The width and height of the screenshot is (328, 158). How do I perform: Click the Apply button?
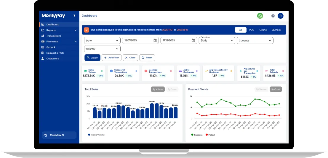(92, 58)
